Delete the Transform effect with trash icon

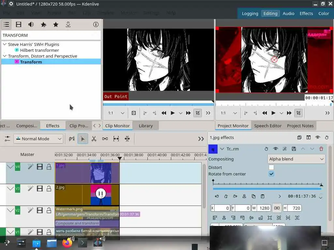click(x=321, y=149)
